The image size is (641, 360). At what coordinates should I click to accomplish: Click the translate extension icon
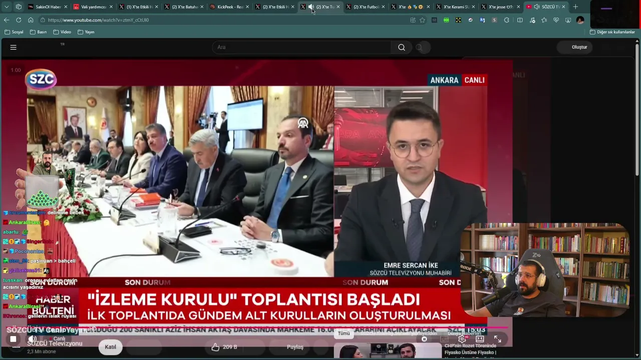[x=482, y=20]
